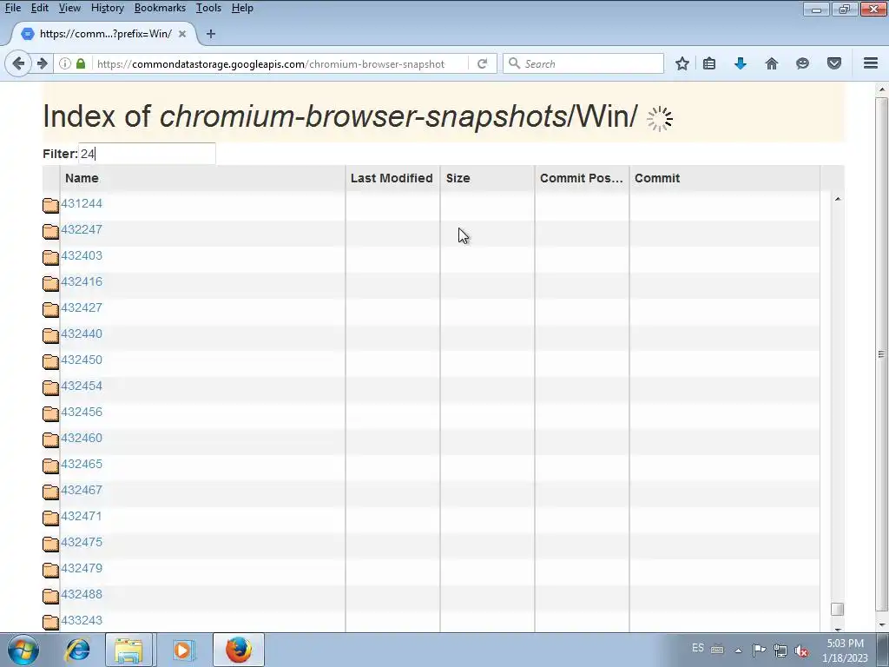This screenshot has width=889, height=667.
Task: Open the History menu
Action: (108, 8)
